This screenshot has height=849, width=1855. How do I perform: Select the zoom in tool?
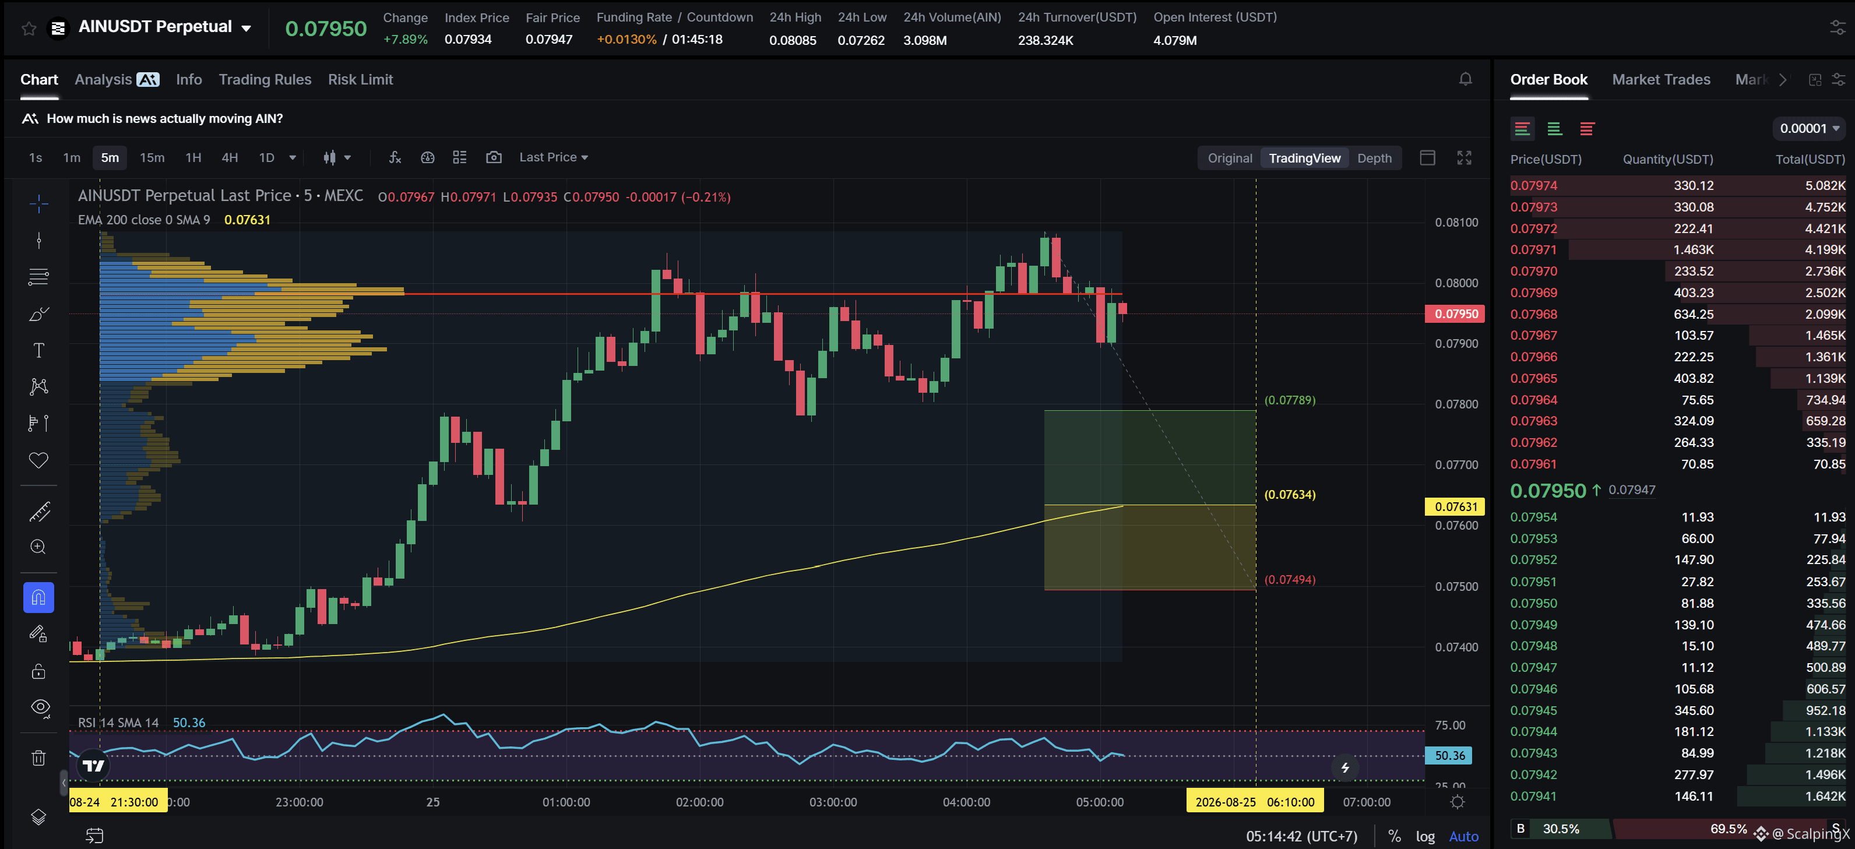coord(39,547)
